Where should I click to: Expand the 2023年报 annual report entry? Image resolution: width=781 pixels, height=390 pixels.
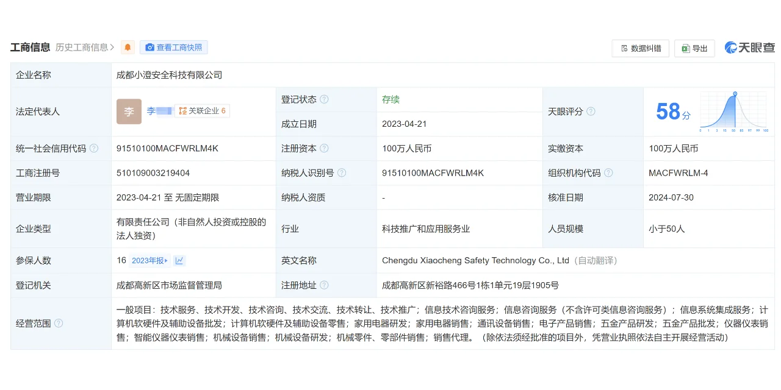pos(151,260)
